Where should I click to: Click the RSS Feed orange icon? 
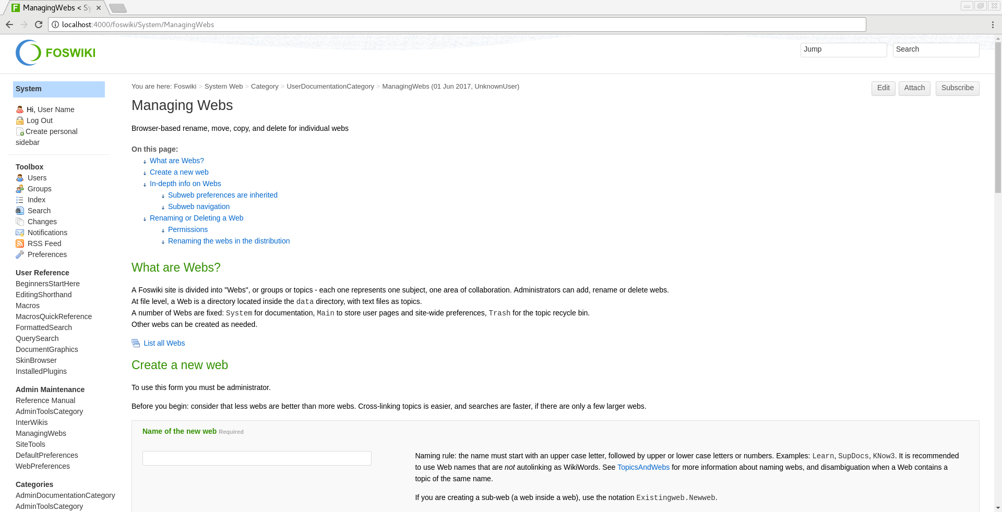(x=20, y=243)
